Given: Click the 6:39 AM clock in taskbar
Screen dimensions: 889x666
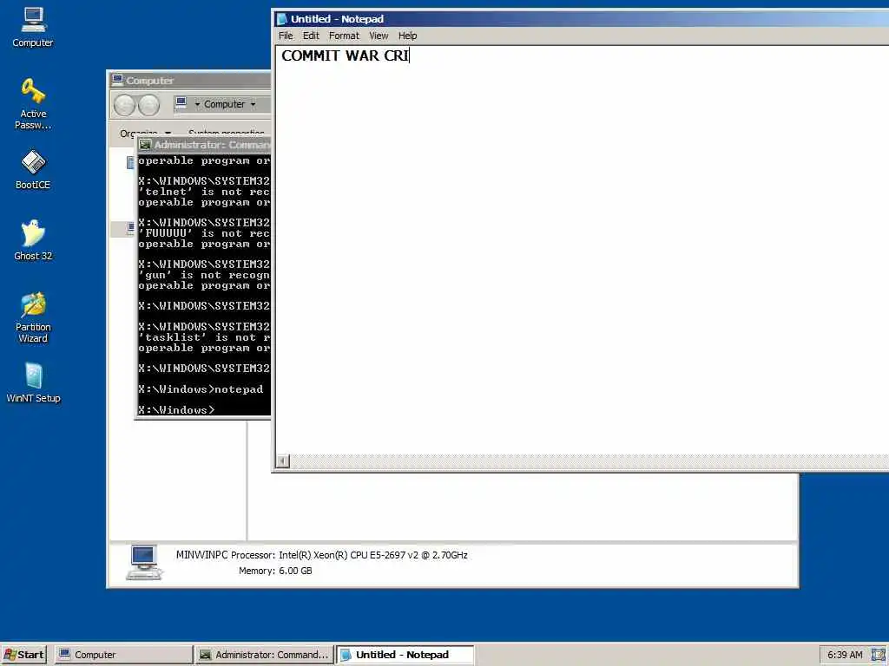Looking at the screenshot, I should 844,655.
